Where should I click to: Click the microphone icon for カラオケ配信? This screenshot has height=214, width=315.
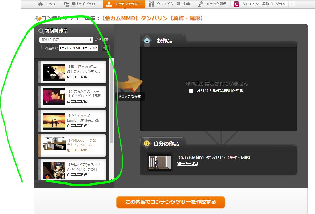(x=200, y=4)
